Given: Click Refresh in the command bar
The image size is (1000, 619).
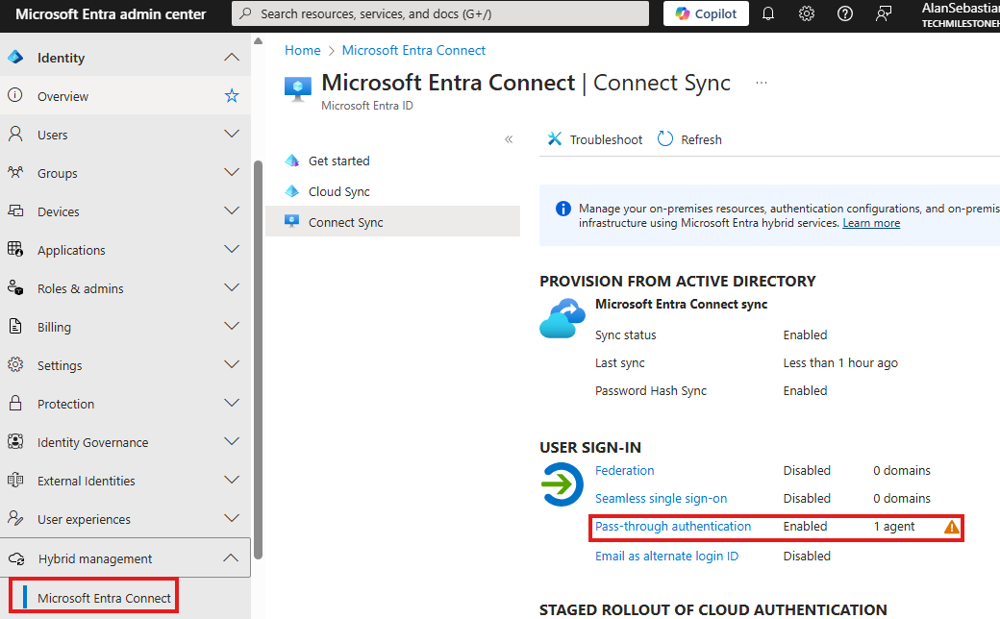Looking at the screenshot, I should coord(689,139).
